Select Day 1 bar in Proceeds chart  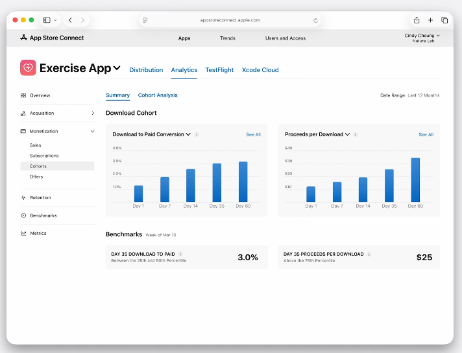[311, 194]
